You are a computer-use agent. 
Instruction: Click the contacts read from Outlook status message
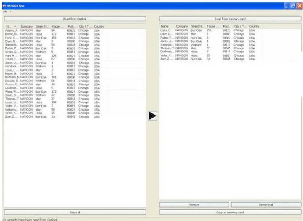point(30,220)
